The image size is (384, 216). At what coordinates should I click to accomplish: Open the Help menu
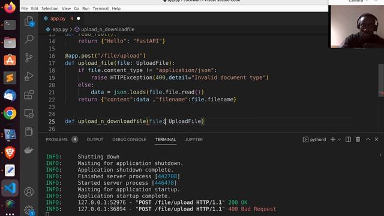coord(116,8)
